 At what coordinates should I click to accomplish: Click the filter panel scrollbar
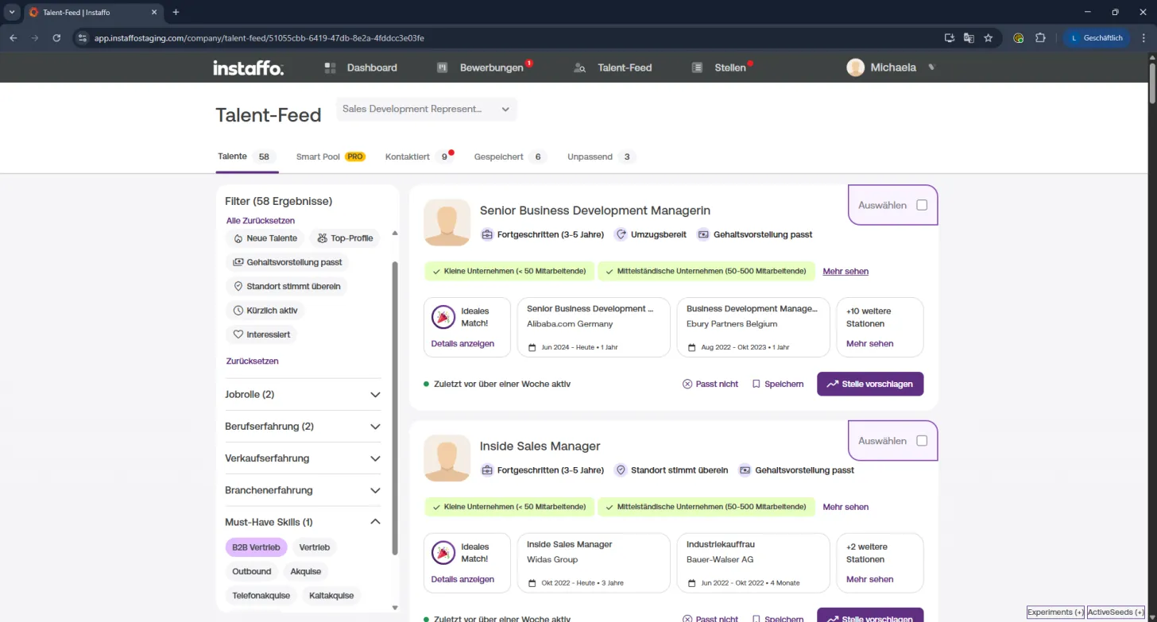395,408
